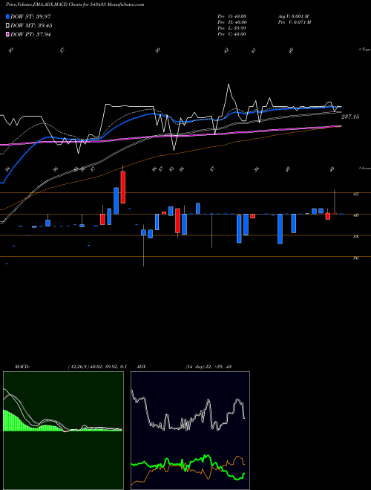
Task: Click the highest white spike in the upper line chart
Action: point(229,85)
